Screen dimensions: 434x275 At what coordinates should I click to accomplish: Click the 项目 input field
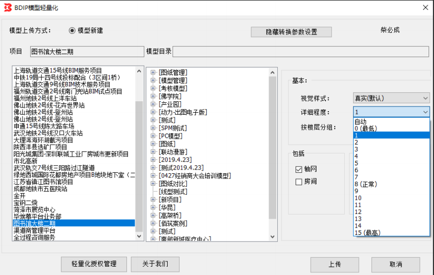click(x=87, y=52)
